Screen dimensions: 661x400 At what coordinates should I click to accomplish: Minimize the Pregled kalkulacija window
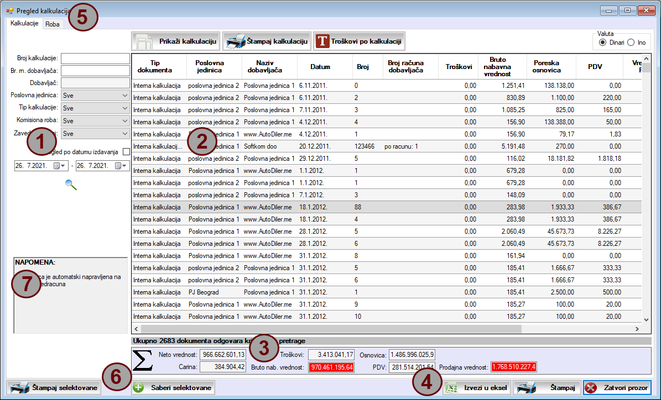tap(608, 10)
